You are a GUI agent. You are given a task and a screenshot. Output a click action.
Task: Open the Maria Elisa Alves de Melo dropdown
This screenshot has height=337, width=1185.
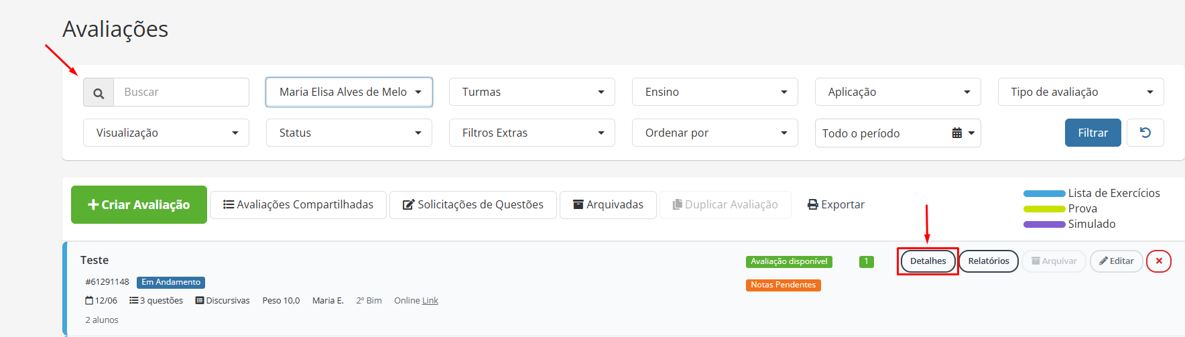[349, 92]
